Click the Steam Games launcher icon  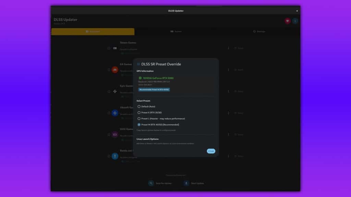115,48
